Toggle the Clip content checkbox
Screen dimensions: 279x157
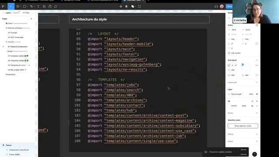click(x=229, y=53)
